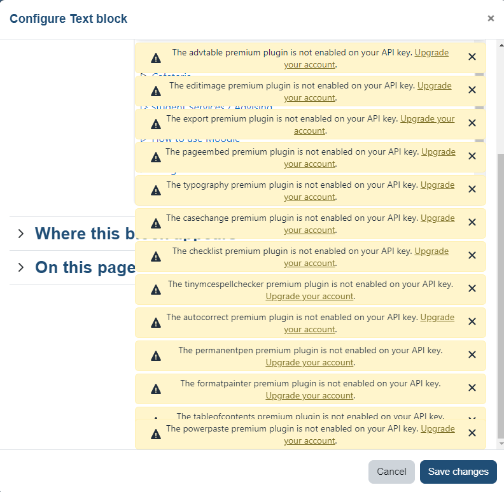504x492 pixels.
Task: Close the checklist plugin notification
Action: pyautogui.click(x=472, y=256)
